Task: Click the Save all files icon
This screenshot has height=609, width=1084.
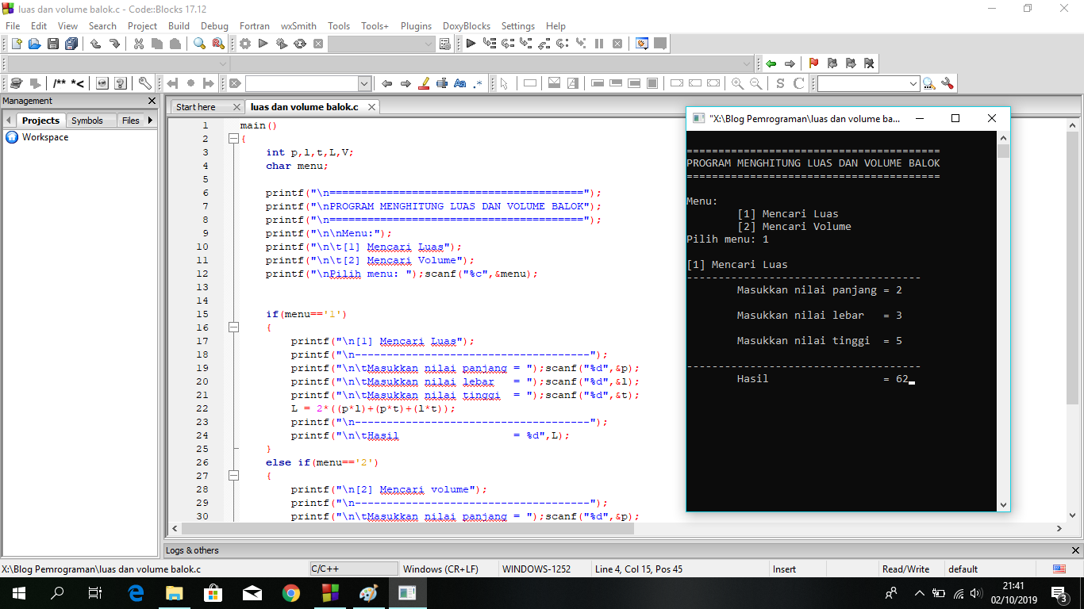Action: [x=72, y=44]
